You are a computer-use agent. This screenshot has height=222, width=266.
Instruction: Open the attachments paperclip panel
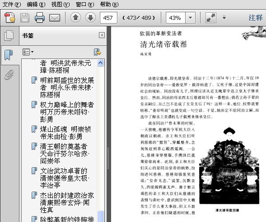tap(9, 75)
